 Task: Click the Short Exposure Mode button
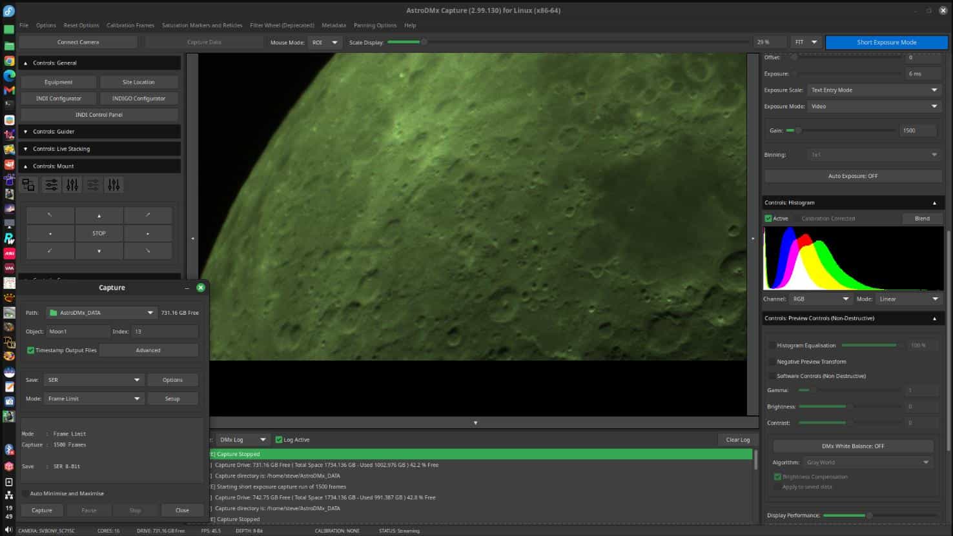click(x=886, y=42)
